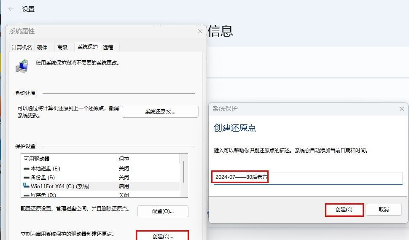Click the 启用 status of C: drive
The height and width of the screenshot is (240, 409).
tap(124, 186)
